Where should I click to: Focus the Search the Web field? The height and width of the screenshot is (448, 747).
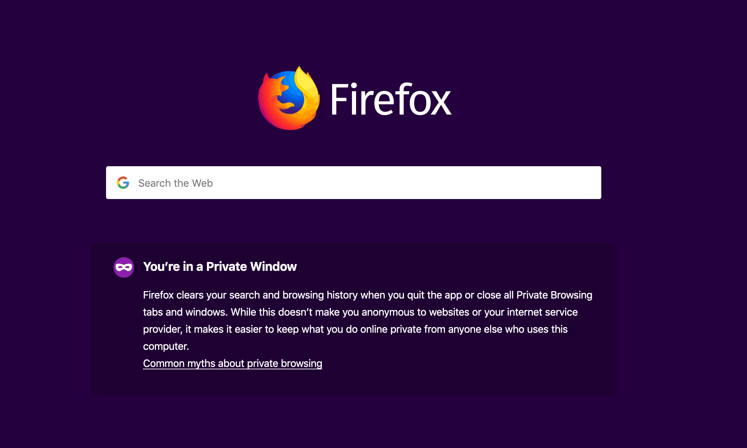[x=354, y=183]
